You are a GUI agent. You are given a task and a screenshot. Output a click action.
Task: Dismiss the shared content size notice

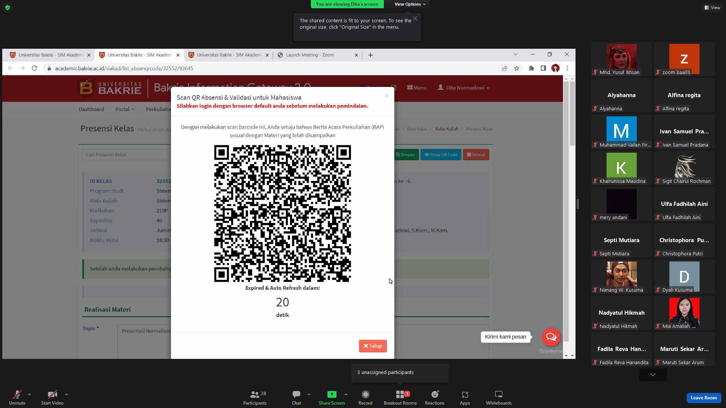(415, 19)
